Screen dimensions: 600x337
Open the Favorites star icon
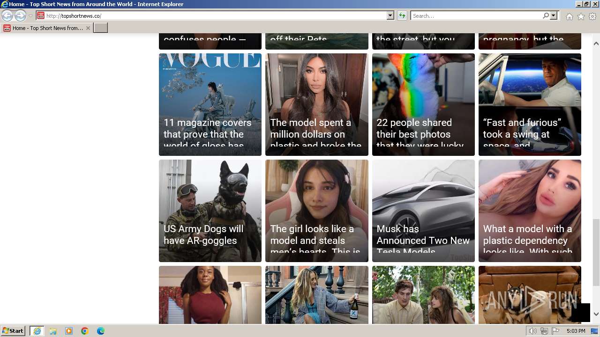(581, 16)
